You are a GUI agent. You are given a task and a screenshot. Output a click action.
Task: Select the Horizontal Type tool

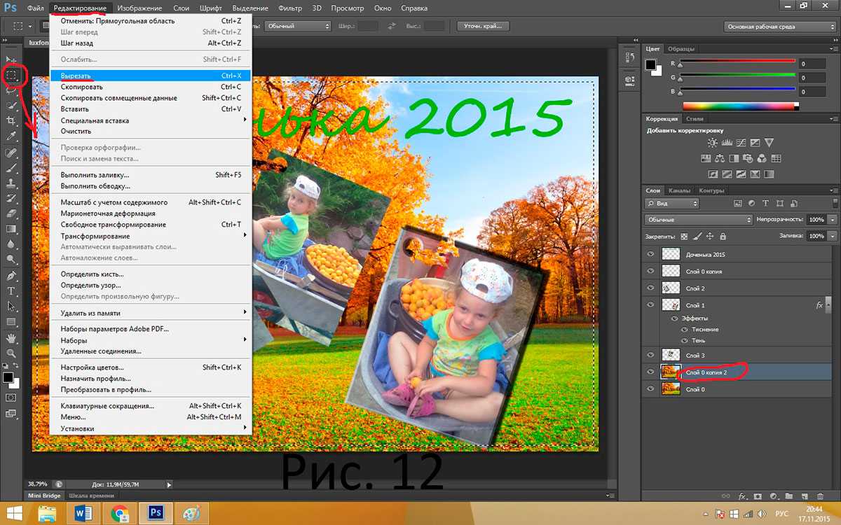coord(11,290)
